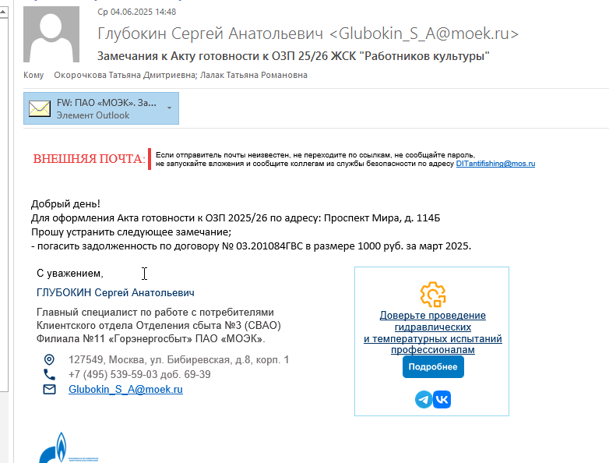
Task: Open the Telegram icon in the banner
Action: tap(424, 400)
